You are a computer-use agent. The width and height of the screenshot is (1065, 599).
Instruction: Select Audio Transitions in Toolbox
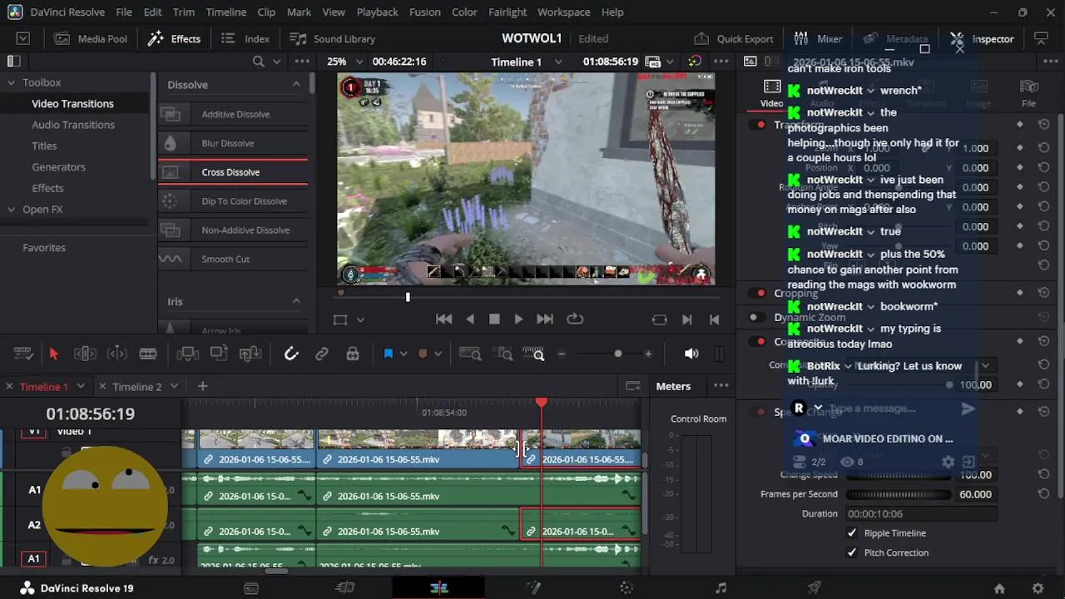pos(73,125)
